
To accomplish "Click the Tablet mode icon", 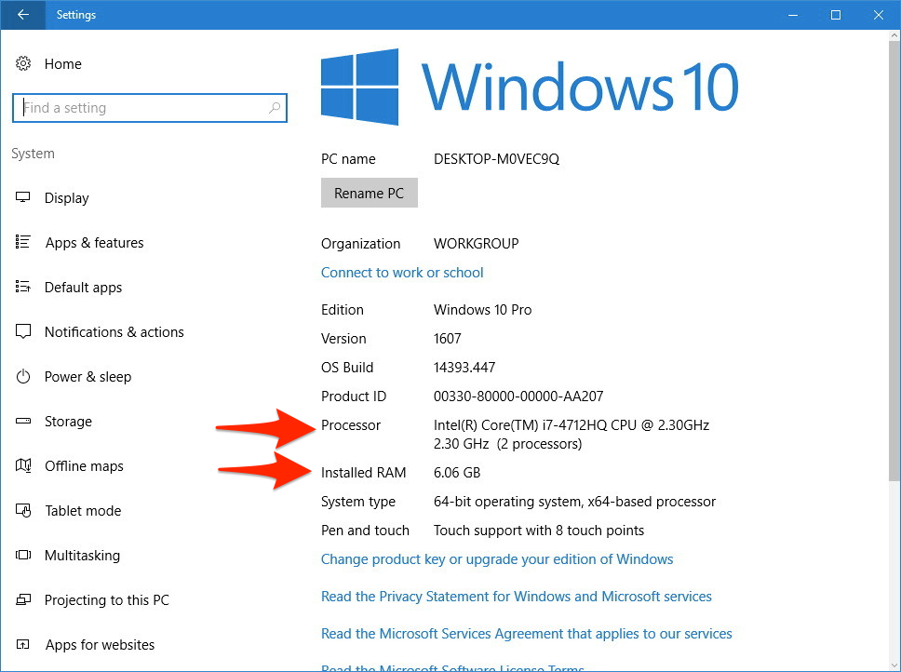I will point(23,510).
